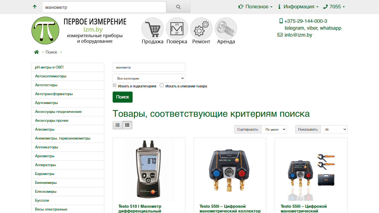The image size is (379, 213).
Task: Switch to list view layout
Action: pyautogui.click(x=118, y=125)
